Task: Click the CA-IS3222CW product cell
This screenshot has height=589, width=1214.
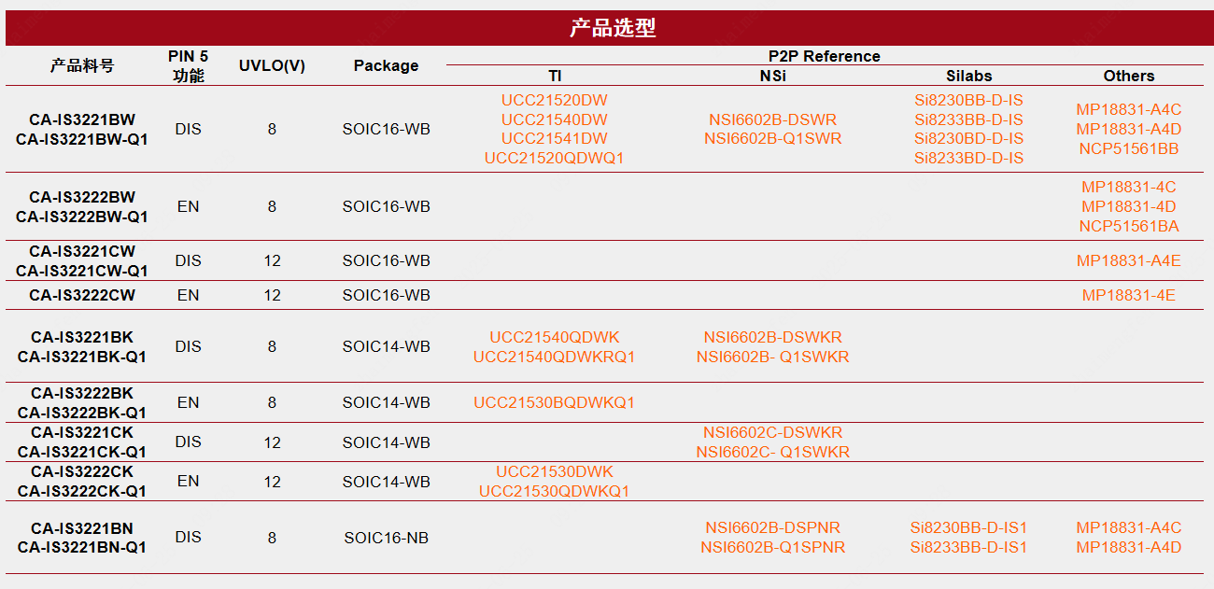Action: 82,295
